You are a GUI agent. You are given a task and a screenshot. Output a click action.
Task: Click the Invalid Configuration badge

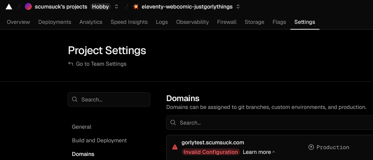point(211,152)
